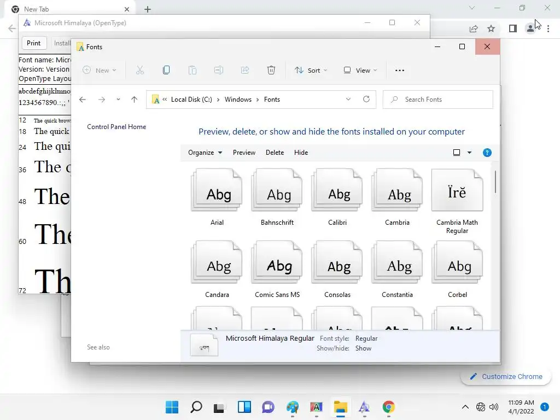This screenshot has height=420, width=560.
Task: Bookmark this tab with the star icon
Action: [x=492, y=28]
